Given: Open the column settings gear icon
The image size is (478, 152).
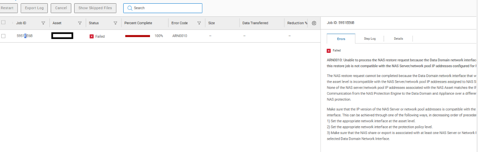Looking at the screenshot, I should pos(314,23).
